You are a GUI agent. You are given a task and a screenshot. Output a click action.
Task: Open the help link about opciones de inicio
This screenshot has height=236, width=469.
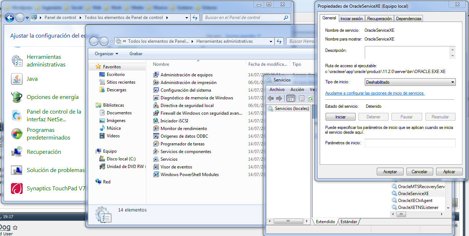[x=375, y=93]
